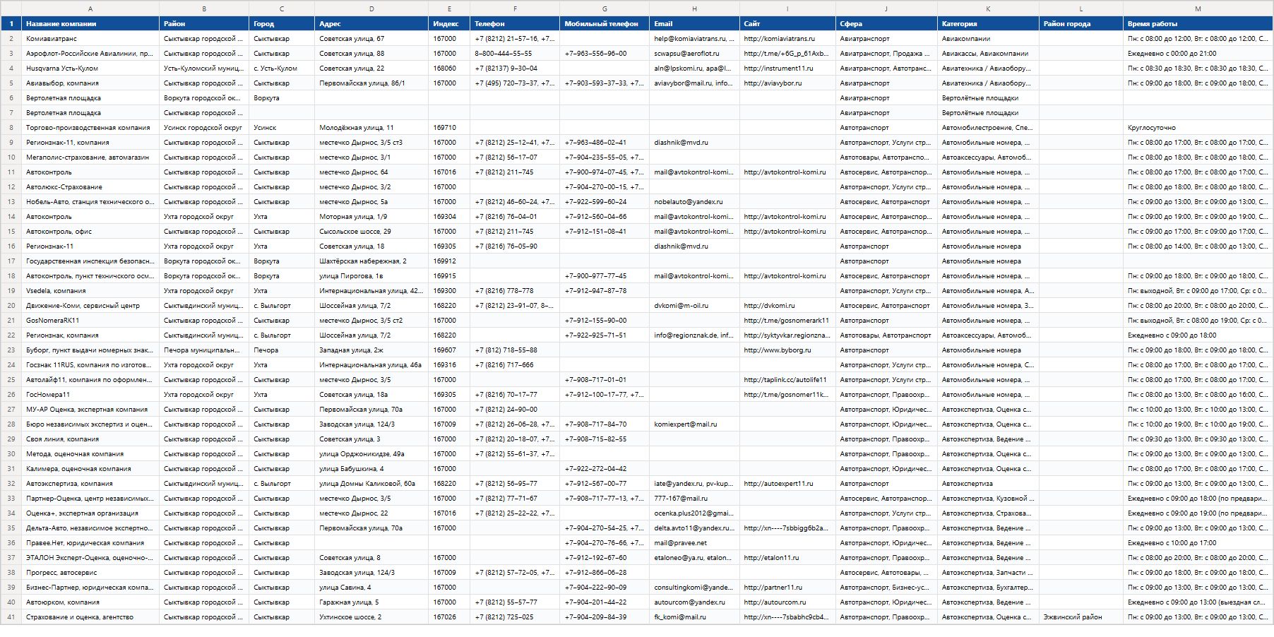This screenshot has width=1274, height=637.
Task: Click the 'Индекс' header cell
Action: (449, 24)
